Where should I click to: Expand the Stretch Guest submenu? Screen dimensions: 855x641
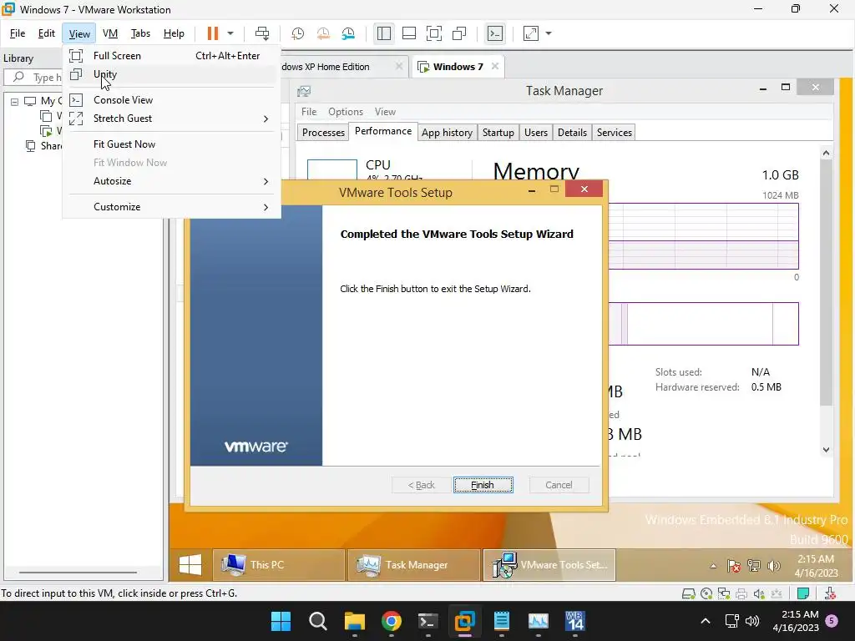coord(171,119)
